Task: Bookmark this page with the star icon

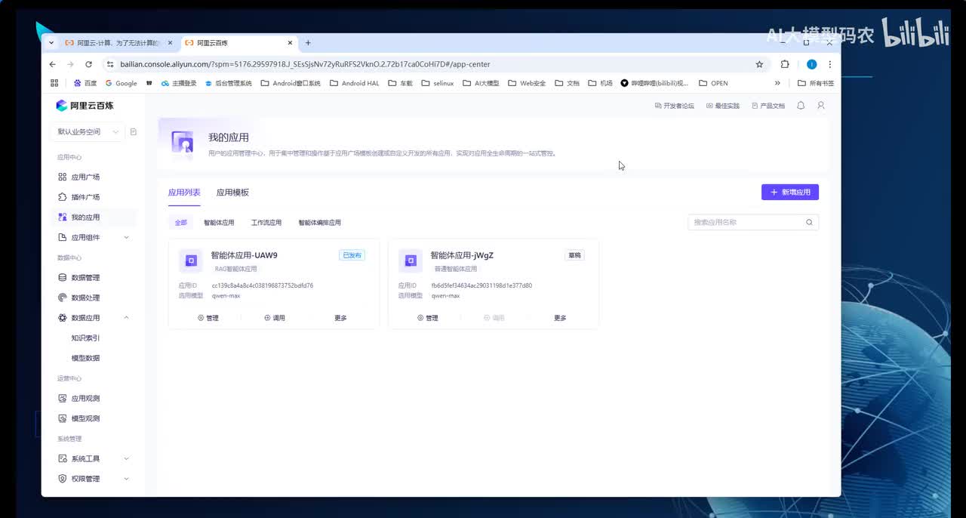Action: [x=759, y=64]
